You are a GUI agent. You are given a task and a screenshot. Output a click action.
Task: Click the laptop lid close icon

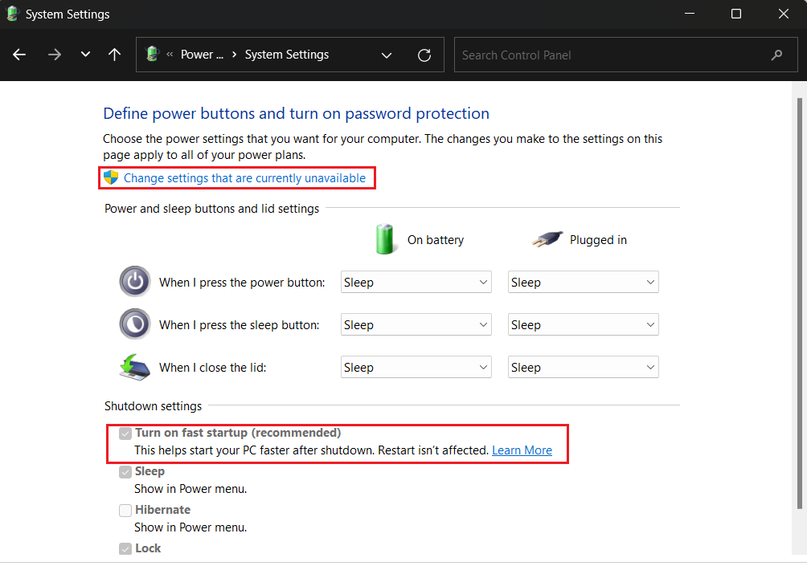[x=135, y=367]
